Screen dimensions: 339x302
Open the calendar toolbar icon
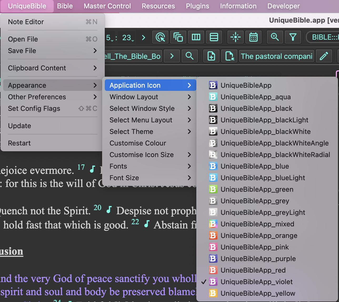[x=253, y=37]
